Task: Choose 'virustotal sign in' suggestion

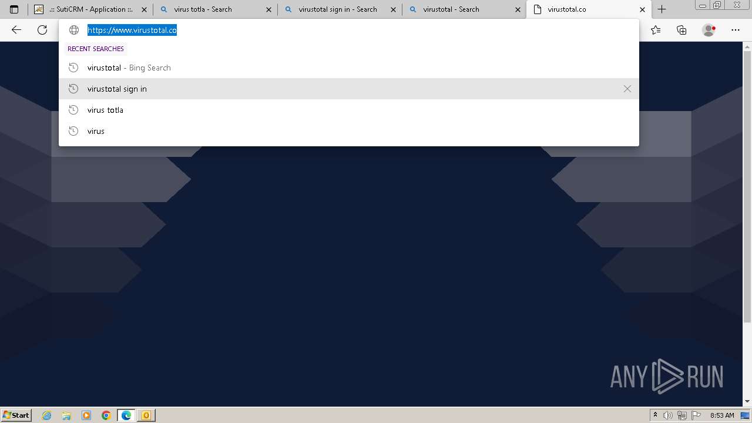Action: coord(349,89)
